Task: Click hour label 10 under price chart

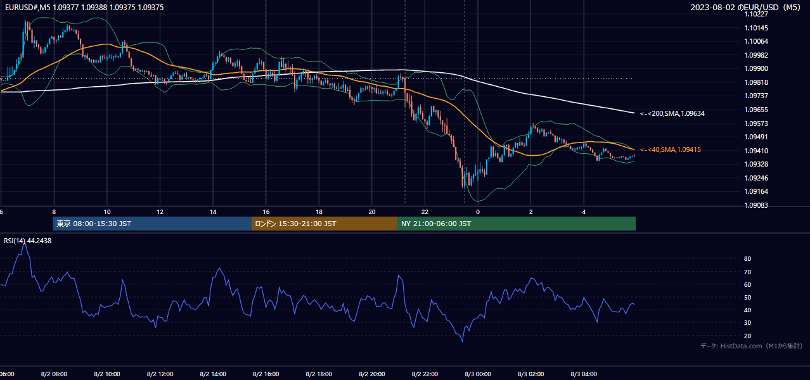Action: tap(107, 212)
